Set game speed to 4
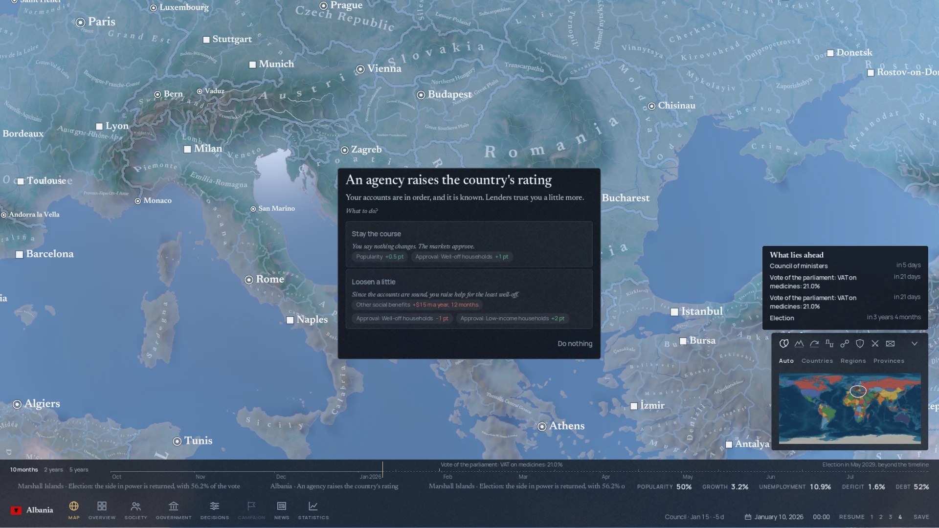Viewport: 939px width, 528px height. tap(900, 517)
